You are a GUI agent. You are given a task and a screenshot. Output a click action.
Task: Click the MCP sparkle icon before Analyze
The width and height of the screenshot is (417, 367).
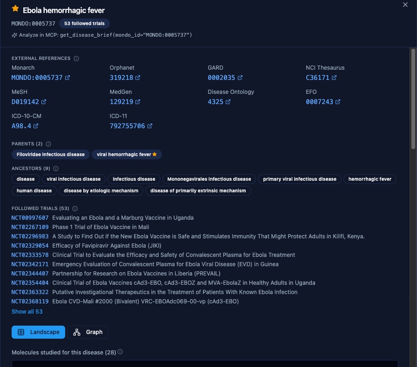(14, 35)
